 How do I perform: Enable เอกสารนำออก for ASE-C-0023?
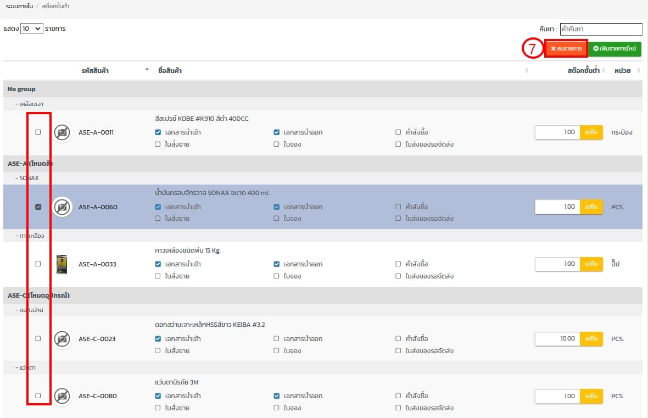(277, 339)
